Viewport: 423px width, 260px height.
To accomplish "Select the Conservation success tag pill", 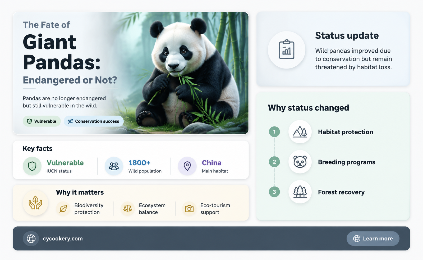I will [94, 121].
